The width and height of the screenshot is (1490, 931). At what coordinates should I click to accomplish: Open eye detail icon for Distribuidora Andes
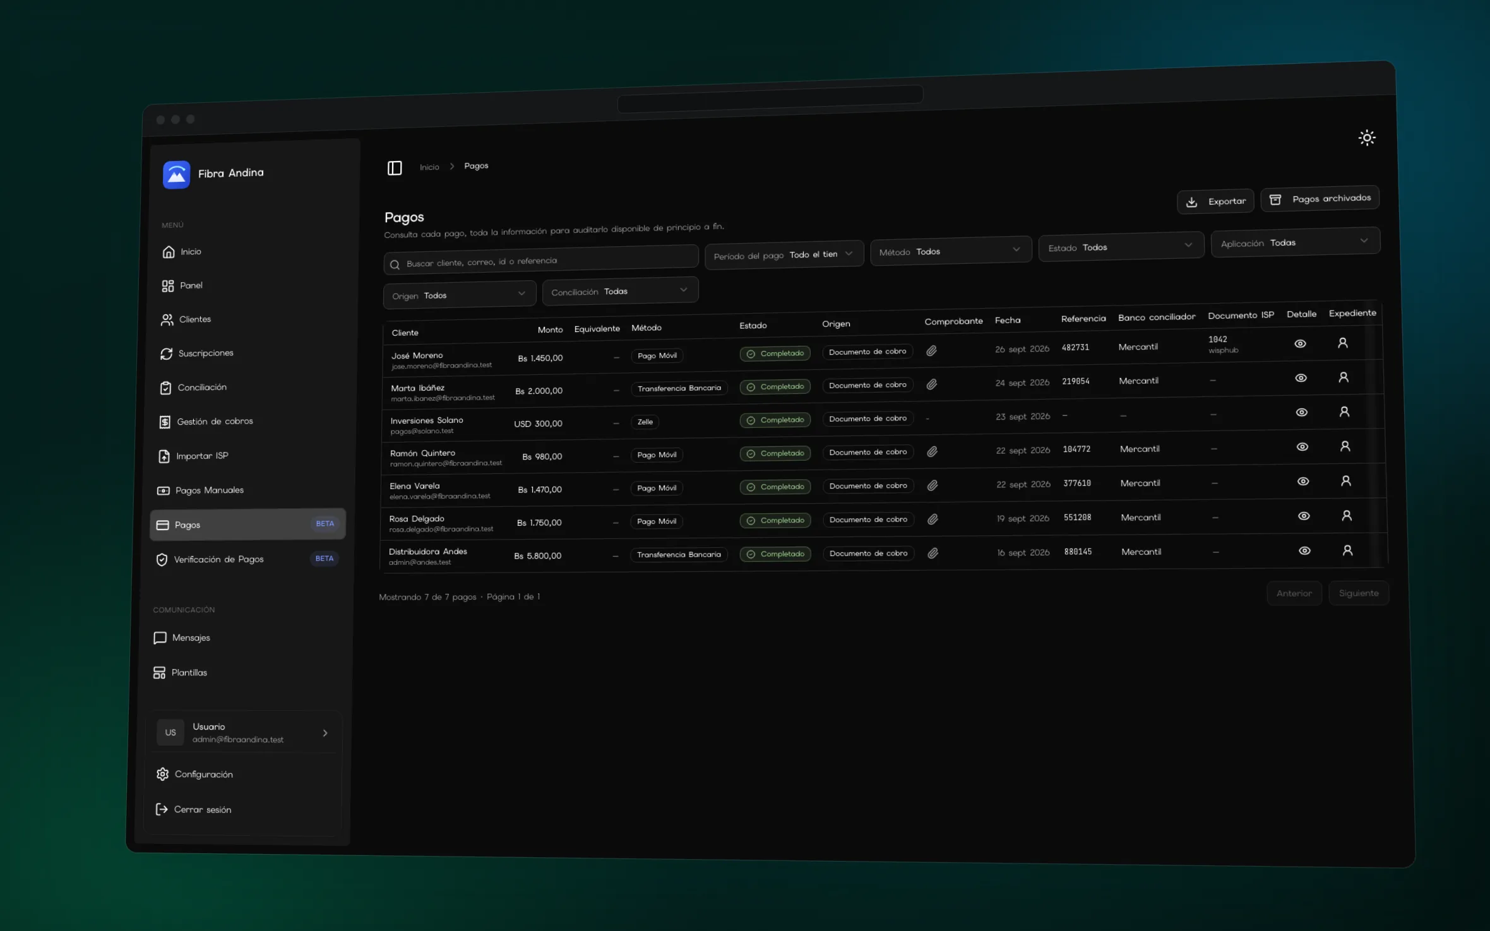pyautogui.click(x=1304, y=550)
